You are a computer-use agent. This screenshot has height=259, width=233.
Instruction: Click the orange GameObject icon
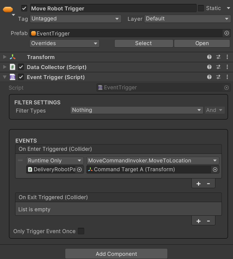tap(8, 9)
